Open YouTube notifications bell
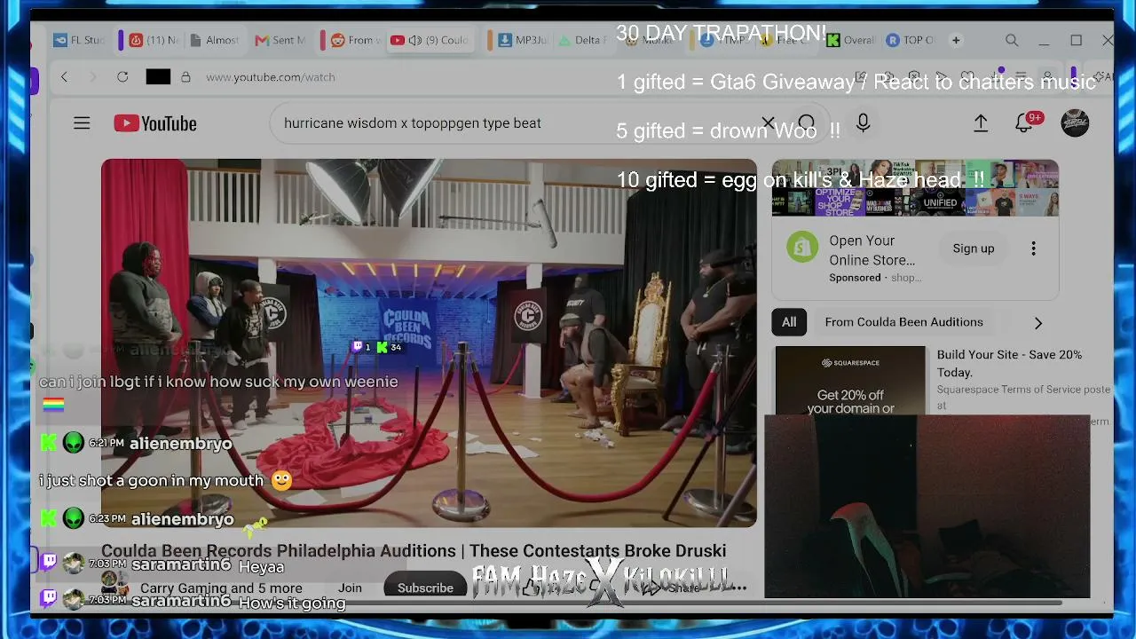This screenshot has width=1136, height=639. [1024, 123]
